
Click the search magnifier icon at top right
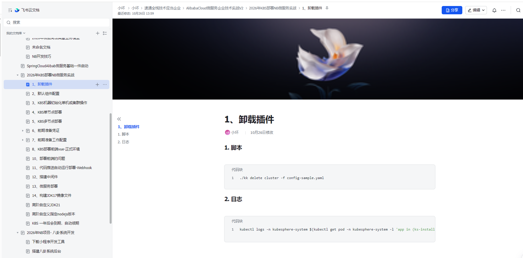518,10
